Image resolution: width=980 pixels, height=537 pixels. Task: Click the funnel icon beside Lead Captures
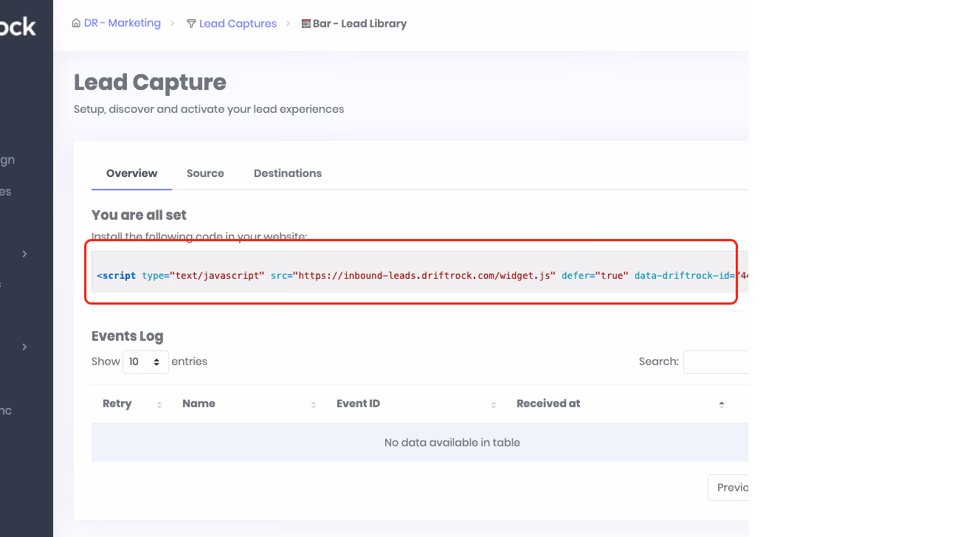[191, 24]
